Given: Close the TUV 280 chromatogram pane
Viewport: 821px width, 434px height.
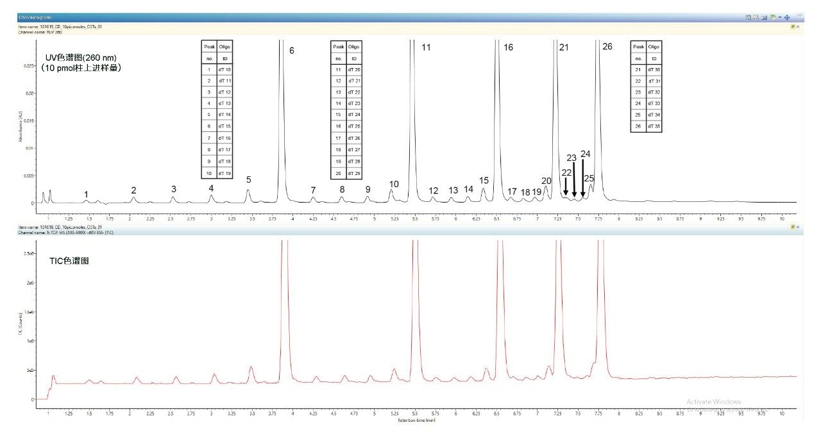Looking at the screenshot, I should point(798,26).
